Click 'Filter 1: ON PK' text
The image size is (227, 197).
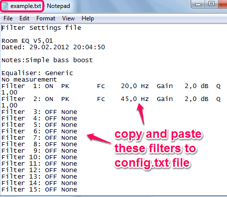35,86
